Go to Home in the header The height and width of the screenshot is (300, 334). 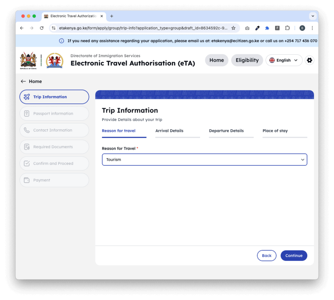(217, 60)
